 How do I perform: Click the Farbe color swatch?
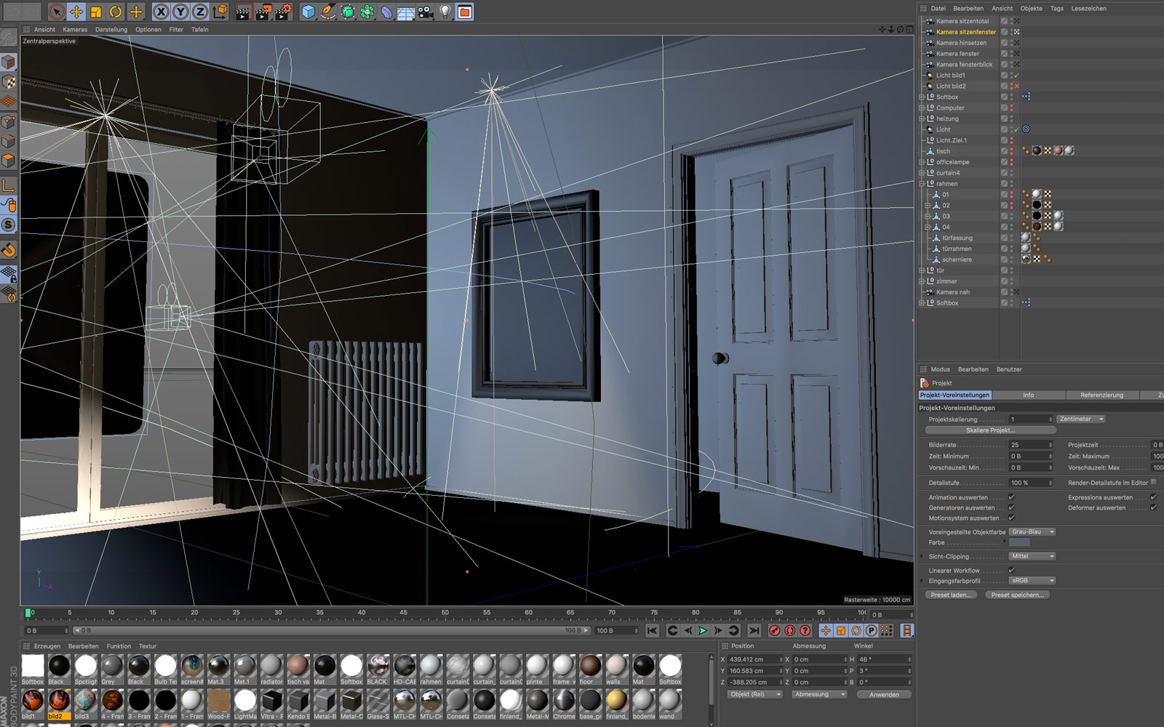point(1019,542)
